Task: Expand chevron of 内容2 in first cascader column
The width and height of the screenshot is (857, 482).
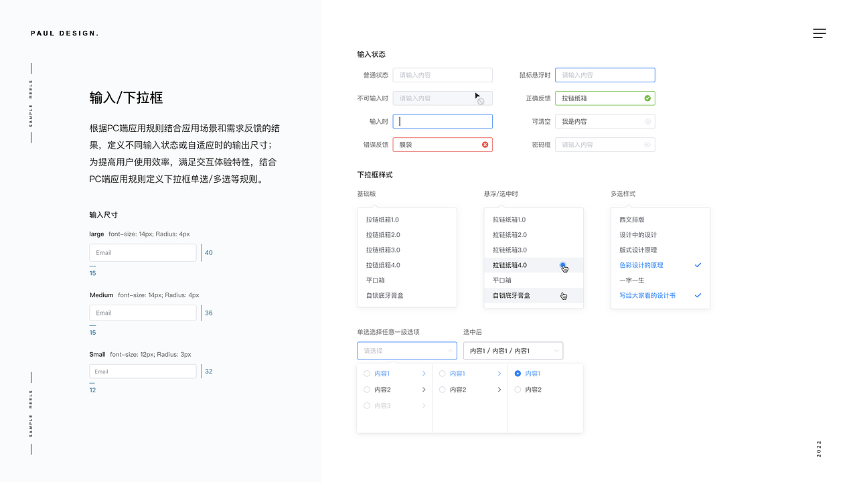Action: (x=424, y=390)
